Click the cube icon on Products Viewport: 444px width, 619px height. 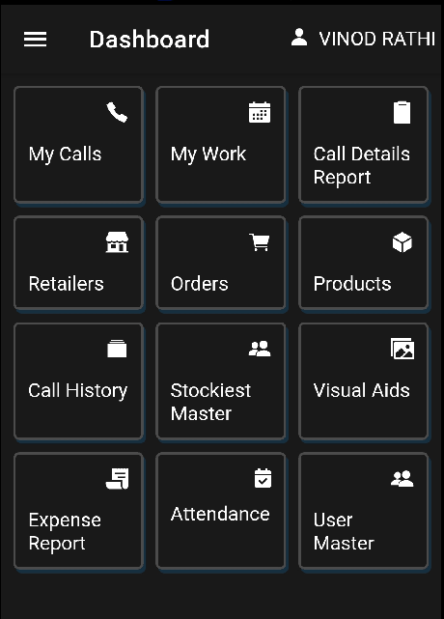(x=402, y=242)
